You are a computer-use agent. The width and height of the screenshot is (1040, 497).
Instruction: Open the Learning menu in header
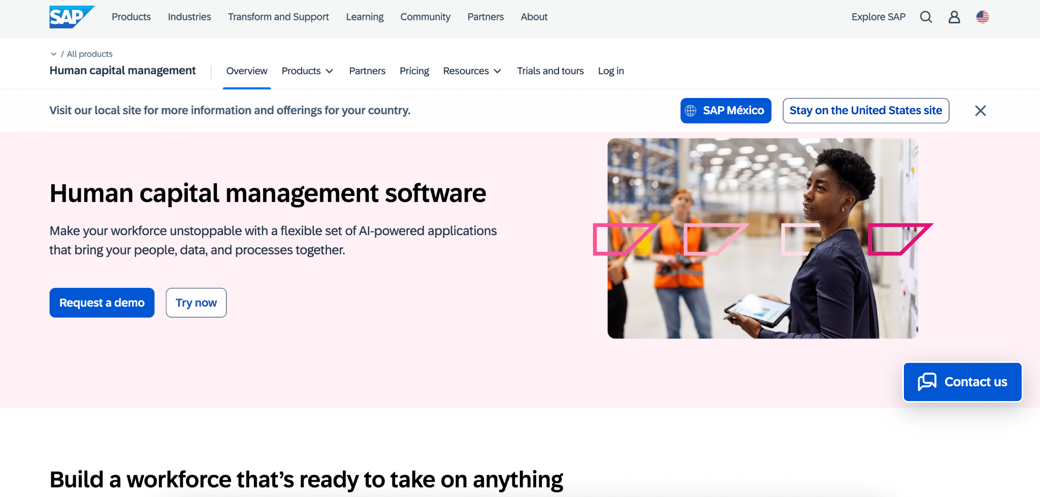[365, 17]
